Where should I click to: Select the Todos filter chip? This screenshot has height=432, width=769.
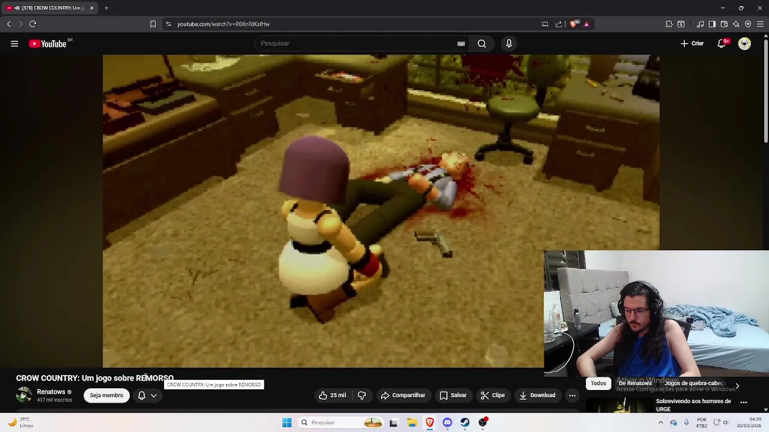pyautogui.click(x=598, y=383)
